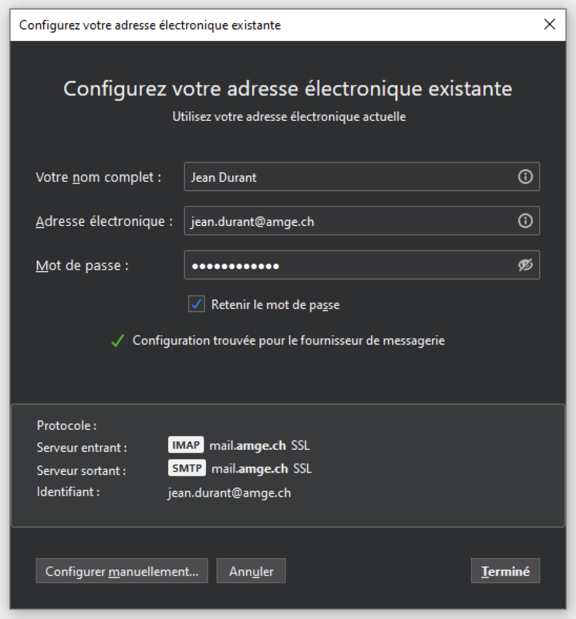The height and width of the screenshot is (619, 576).
Task: Click the IMAP protocol badge
Action: [186, 446]
